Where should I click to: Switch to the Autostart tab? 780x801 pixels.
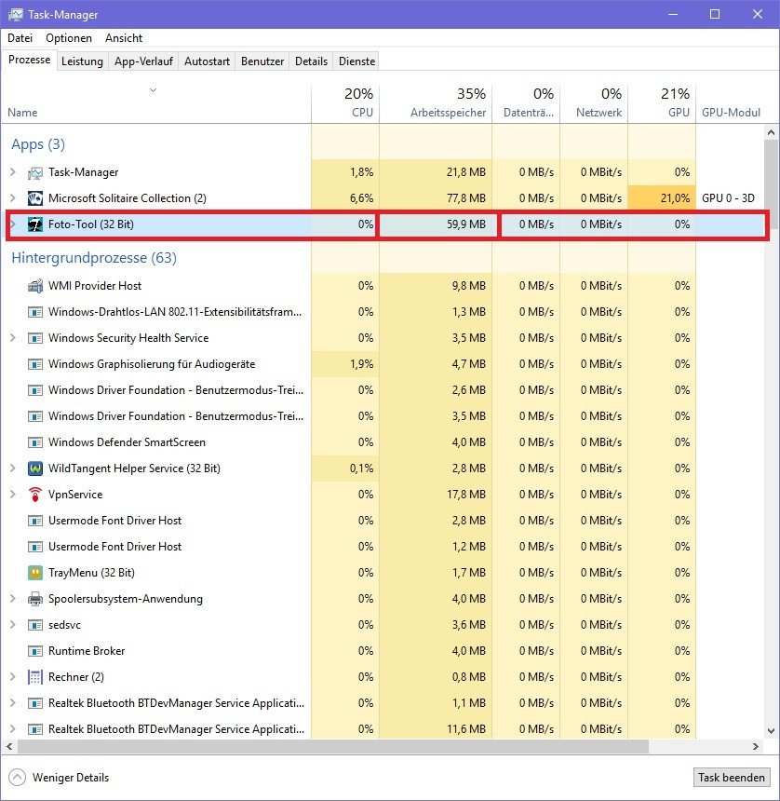coord(207,61)
